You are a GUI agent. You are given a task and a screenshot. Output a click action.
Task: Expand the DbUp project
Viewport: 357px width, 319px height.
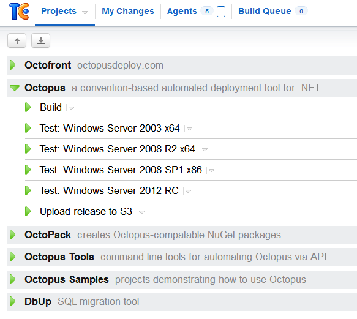pos(13,301)
